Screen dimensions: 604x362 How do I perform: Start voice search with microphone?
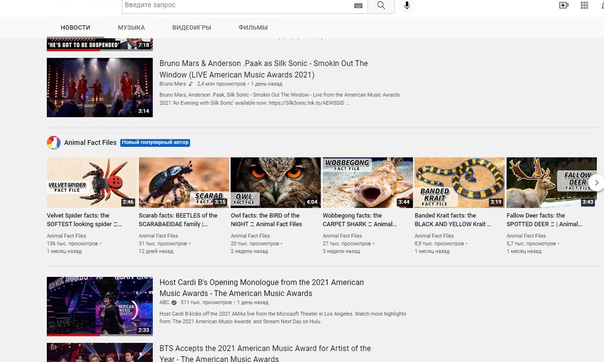tap(407, 6)
